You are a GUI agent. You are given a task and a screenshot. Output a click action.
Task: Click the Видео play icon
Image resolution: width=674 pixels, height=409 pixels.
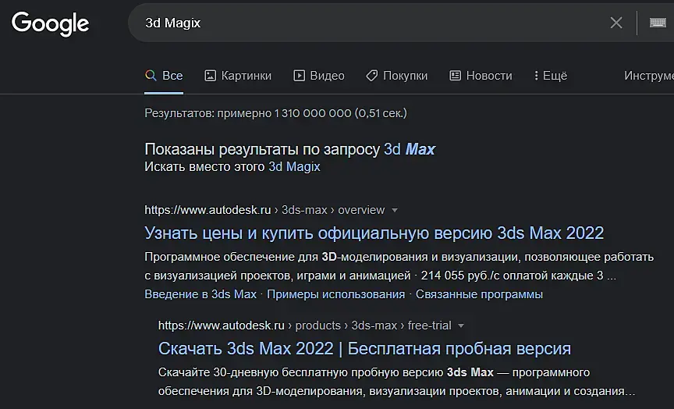pos(299,76)
